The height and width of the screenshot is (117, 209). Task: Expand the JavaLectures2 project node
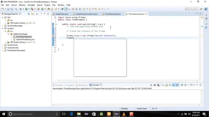coord(3,48)
